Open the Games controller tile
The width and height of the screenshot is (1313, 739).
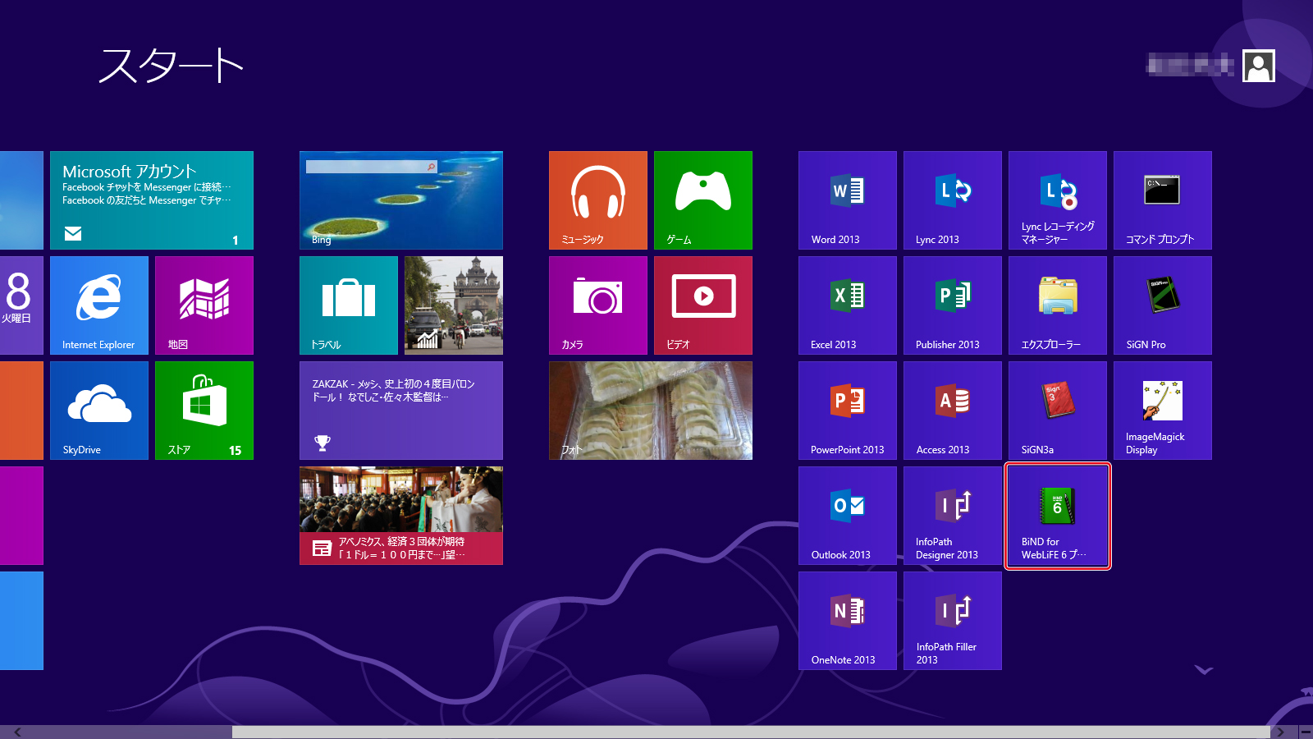(703, 200)
